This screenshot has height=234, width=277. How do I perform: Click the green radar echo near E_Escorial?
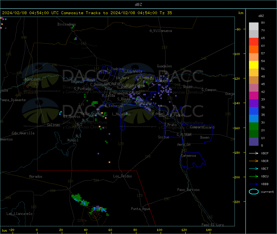tap(95, 103)
